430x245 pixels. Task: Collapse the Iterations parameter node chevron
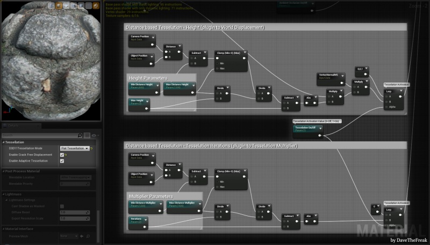146,220
